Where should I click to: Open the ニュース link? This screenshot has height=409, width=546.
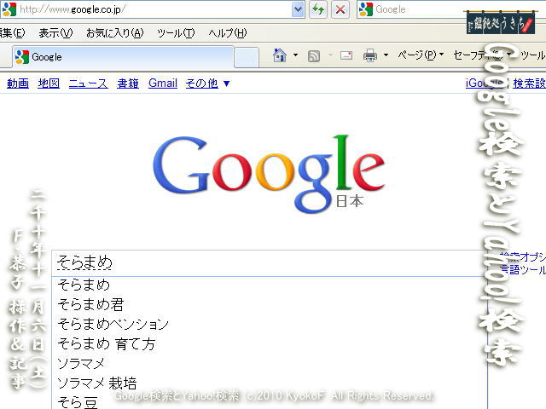[x=89, y=84]
